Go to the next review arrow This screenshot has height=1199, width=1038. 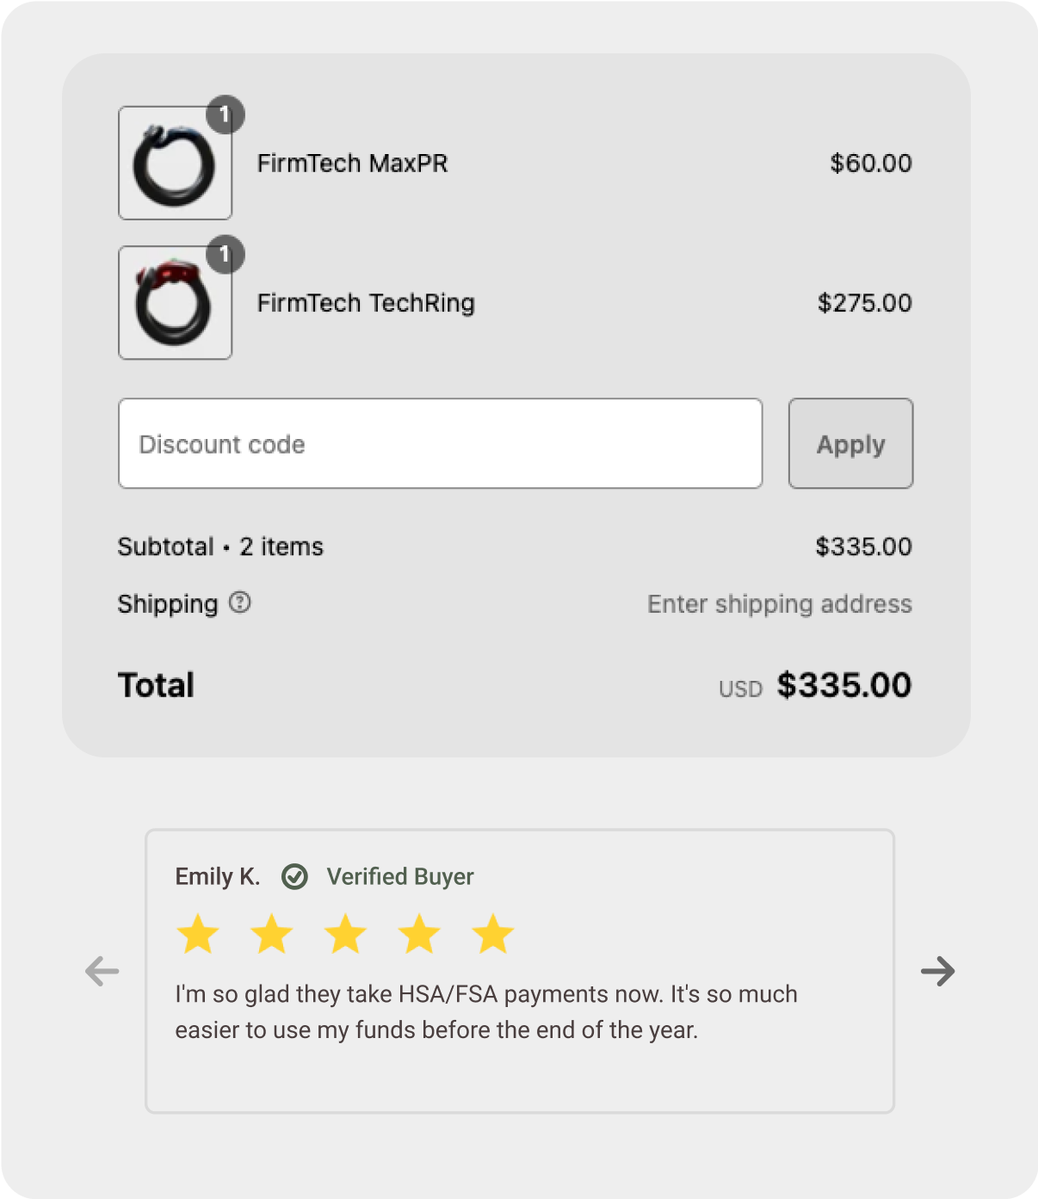click(x=937, y=972)
